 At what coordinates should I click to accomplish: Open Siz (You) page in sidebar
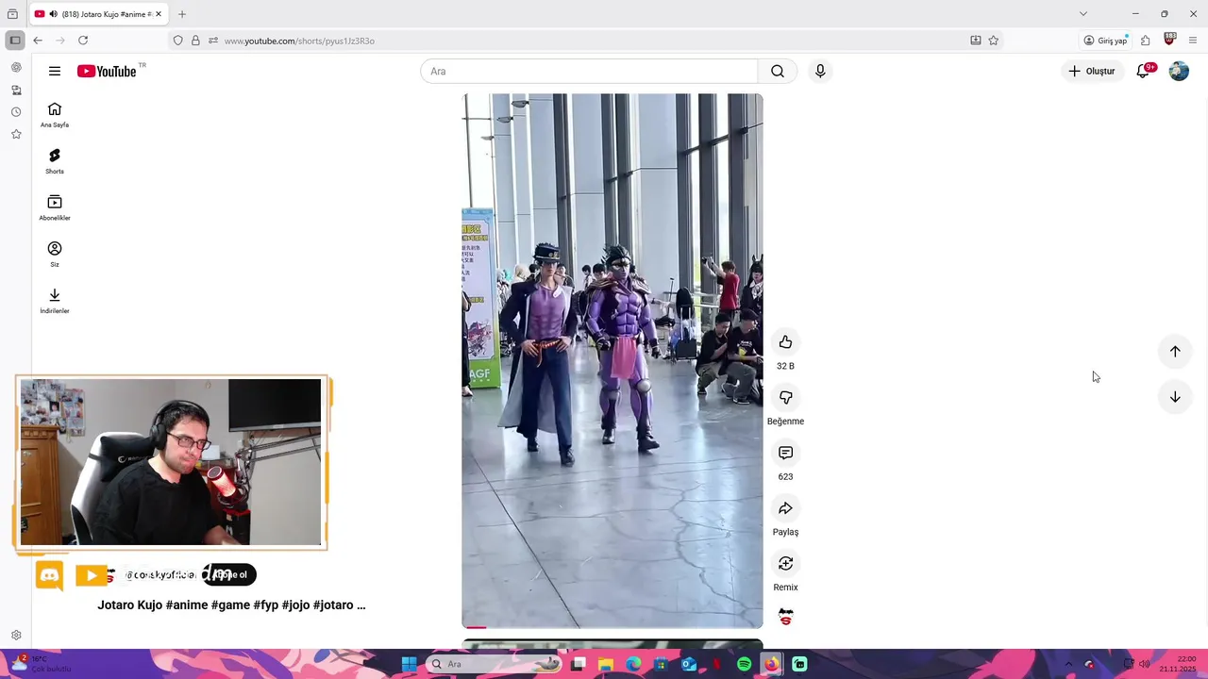tap(55, 254)
